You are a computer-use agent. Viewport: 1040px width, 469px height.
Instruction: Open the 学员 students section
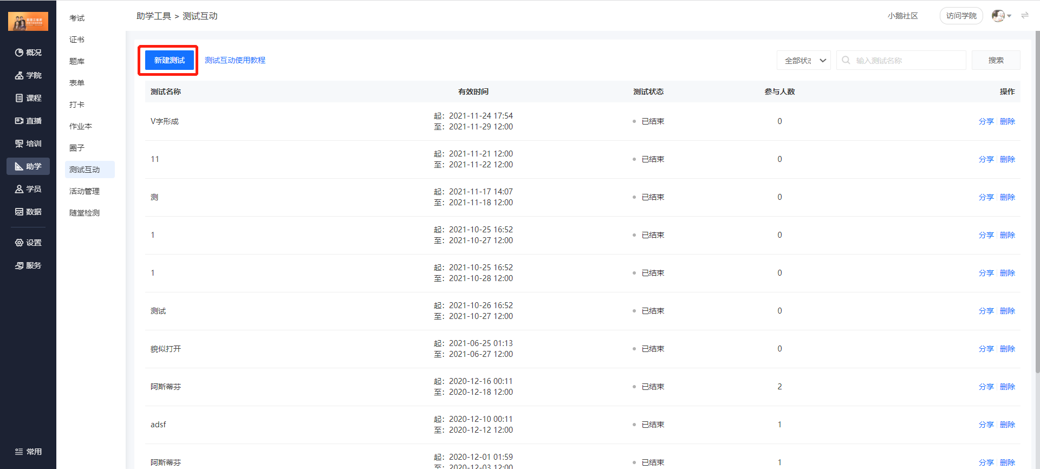[x=28, y=189]
